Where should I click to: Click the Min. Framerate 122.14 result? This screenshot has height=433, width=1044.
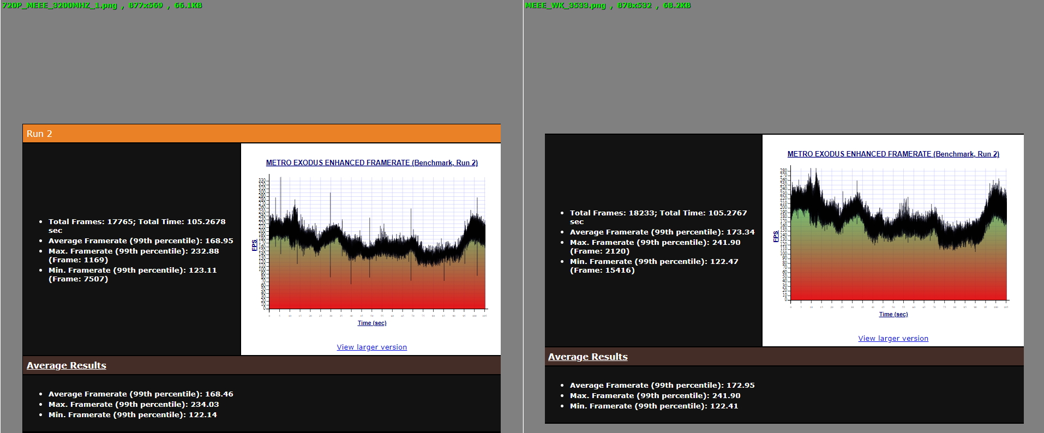click(133, 414)
